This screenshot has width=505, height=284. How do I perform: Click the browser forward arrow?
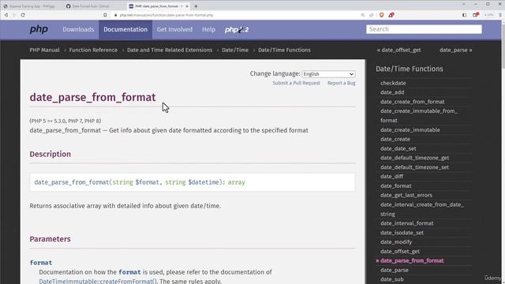point(14,15)
